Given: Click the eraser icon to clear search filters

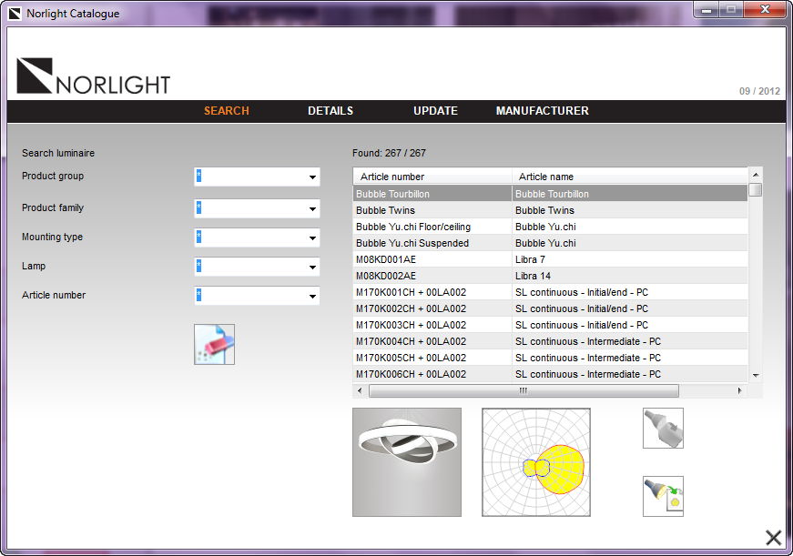Looking at the screenshot, I should point(216,345).
